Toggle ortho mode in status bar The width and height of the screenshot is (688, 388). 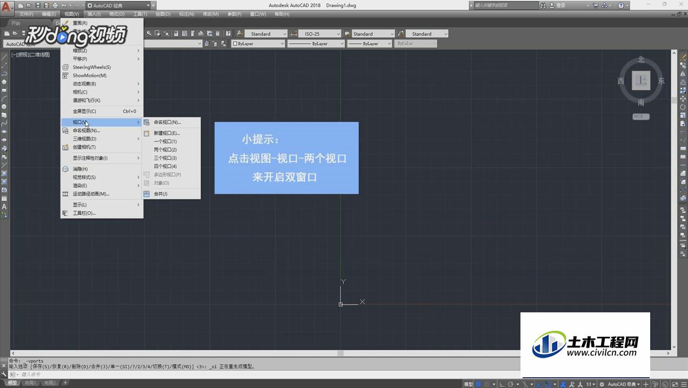tap(502, 384)
